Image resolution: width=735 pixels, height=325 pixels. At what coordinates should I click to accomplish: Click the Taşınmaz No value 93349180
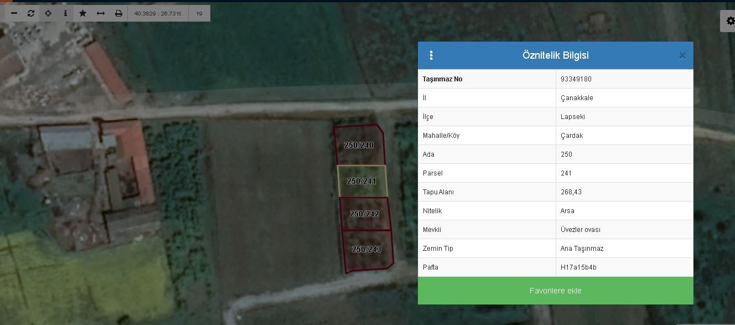tap(576, 79)
